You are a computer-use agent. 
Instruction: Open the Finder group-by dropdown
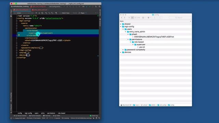coord(144,17)
